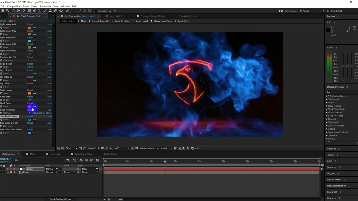Screen dimensions: 358x201
Task: Activate the Puppet Pin tool
Action: pyautogui.click(x=67, y=11)
